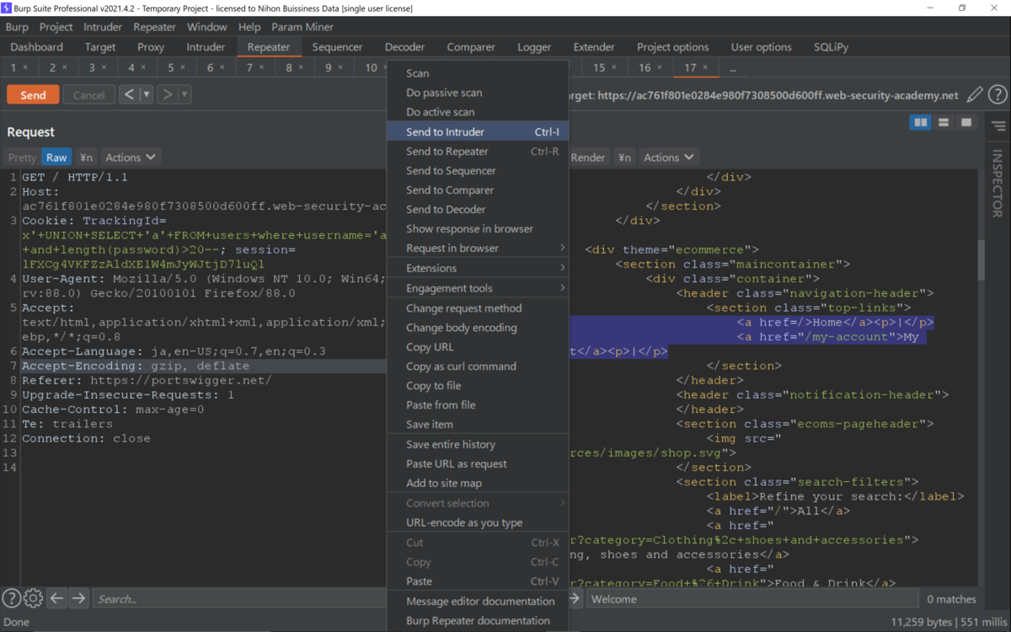Viewport: 1011px width, 632px height.
Task: Select Copy as curl command
Action: [x=478, y=366]
